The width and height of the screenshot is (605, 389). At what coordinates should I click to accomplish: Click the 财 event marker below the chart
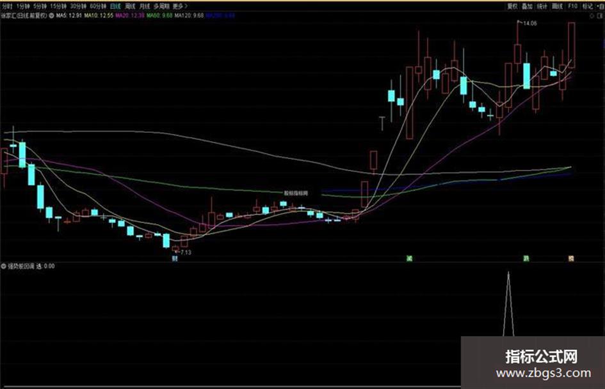[175, 259]
